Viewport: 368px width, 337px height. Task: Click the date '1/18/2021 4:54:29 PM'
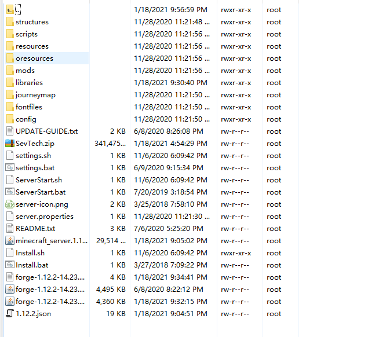(170, 143)
